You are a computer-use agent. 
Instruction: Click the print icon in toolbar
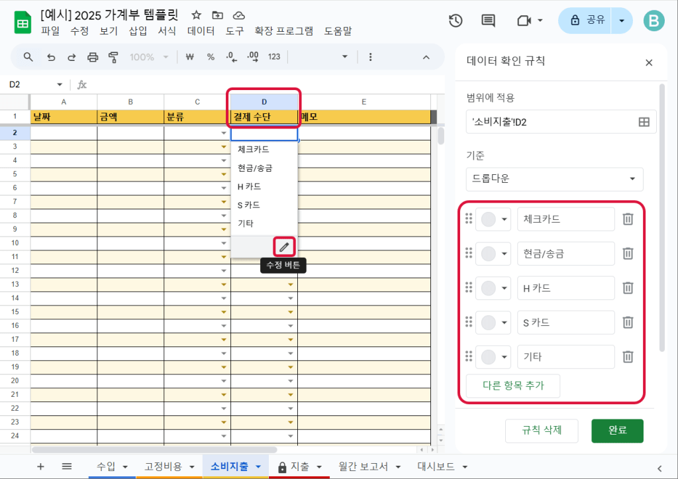pyautogui.click(x=93, y=57)
